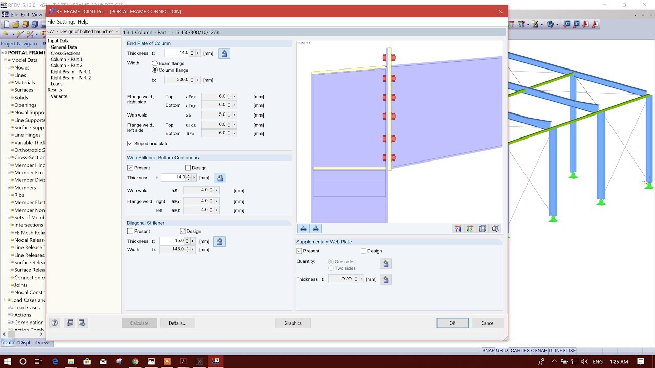The image size is (655, 368).
Task: Collapse the Model Data tree node
Action: click(6, 59)
